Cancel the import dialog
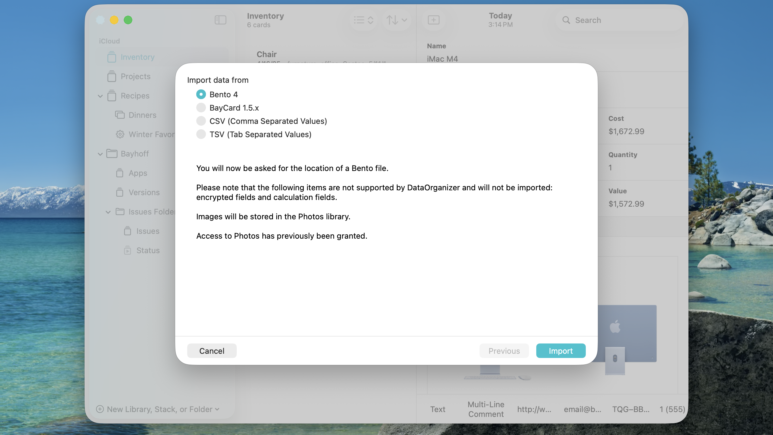The width and height of the screenshot is (773, 435). (212, 351)
